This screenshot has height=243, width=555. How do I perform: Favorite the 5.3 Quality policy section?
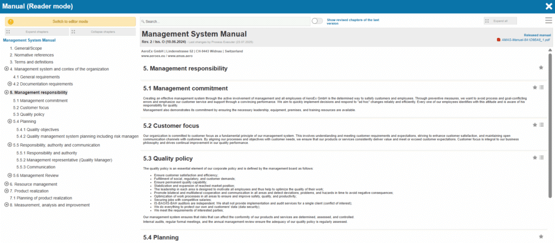(x=535, y=157)
